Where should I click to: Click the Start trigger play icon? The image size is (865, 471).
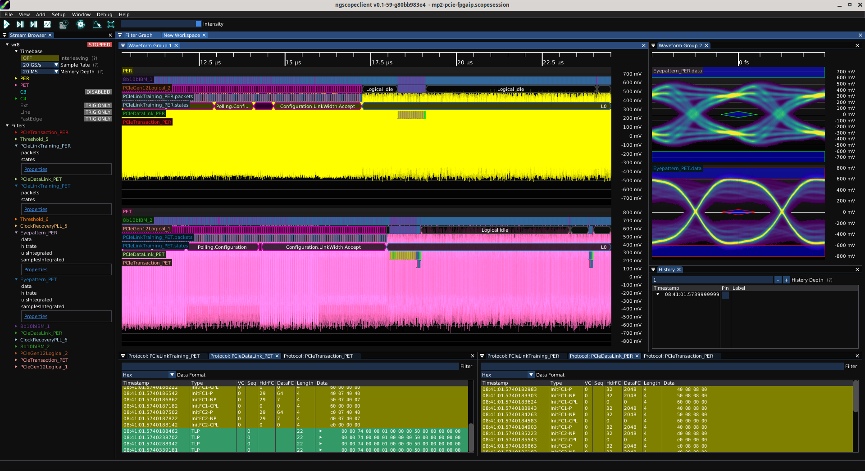[x=7, y=24]
